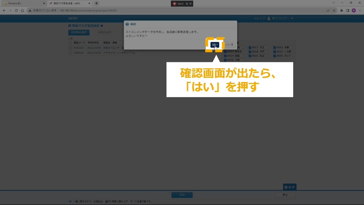Switch to the Teachme Biz tab
This screenshot has height=205, width=364.
point(23,3)
